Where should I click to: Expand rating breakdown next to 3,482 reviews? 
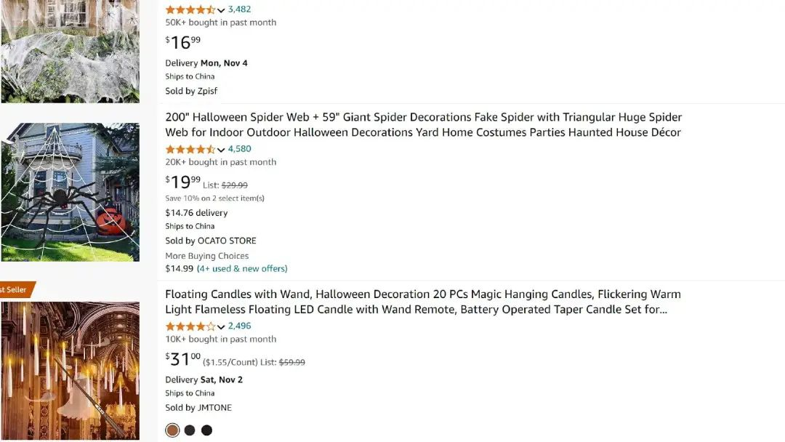[221, 10]
